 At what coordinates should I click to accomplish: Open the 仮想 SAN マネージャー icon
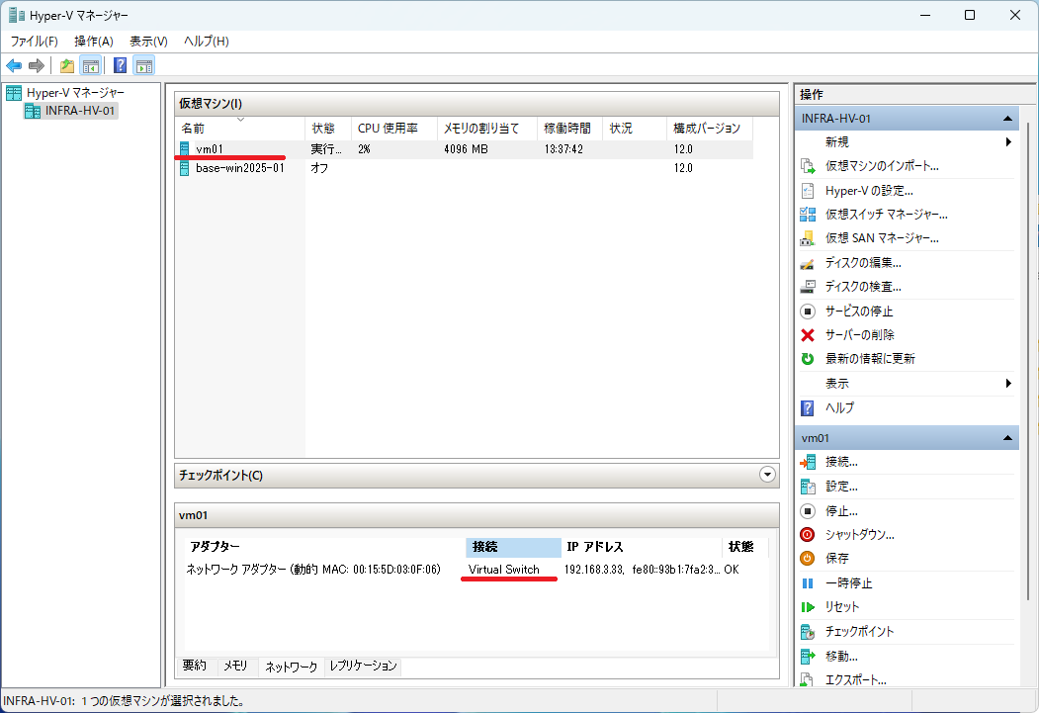(x=807, y=238)
